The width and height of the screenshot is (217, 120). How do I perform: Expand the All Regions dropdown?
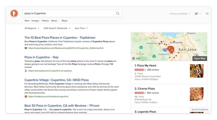click(x=32, y=28)
